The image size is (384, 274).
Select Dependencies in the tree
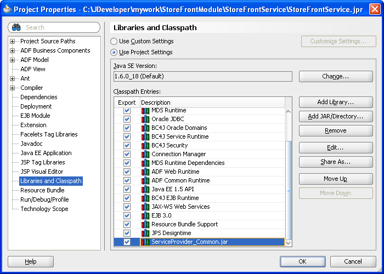39,97
